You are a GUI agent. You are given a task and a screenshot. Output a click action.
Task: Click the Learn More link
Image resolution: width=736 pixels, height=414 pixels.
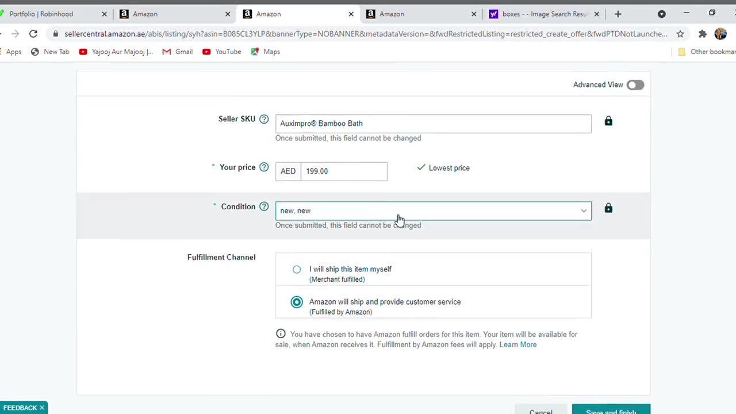pyautogui.click(x=517, y=344)
